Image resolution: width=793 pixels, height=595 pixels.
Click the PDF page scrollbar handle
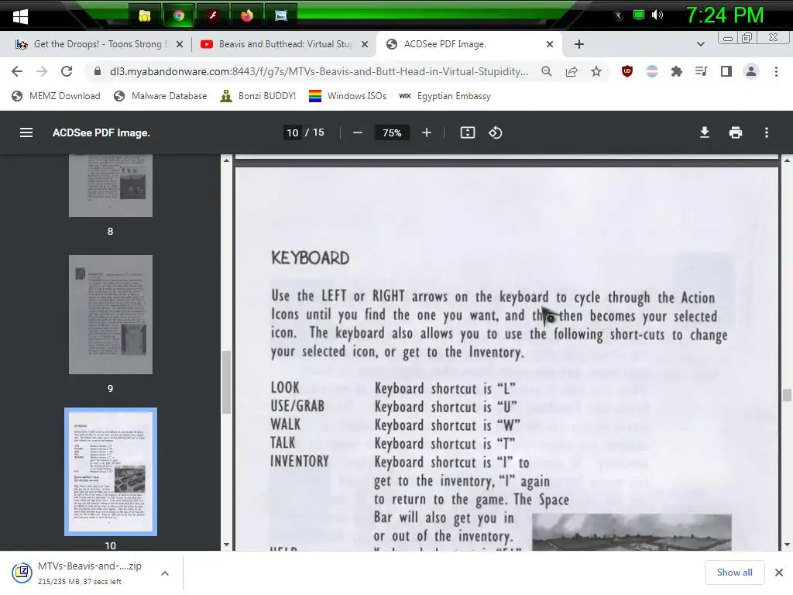click(x=787, y=394)
